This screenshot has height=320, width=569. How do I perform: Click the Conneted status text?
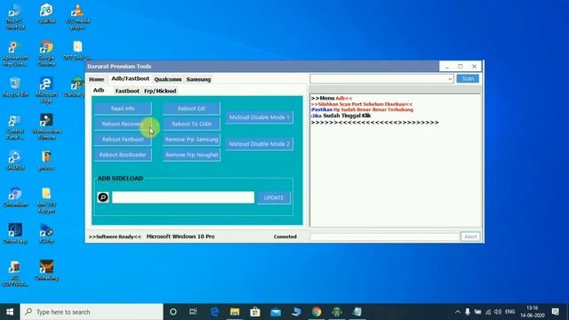click(285, 236)
